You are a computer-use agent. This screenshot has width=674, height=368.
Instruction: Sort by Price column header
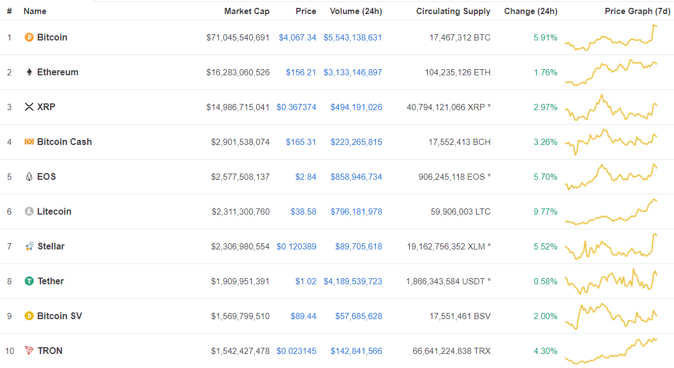pyautogui.click(x=306, y=11)
